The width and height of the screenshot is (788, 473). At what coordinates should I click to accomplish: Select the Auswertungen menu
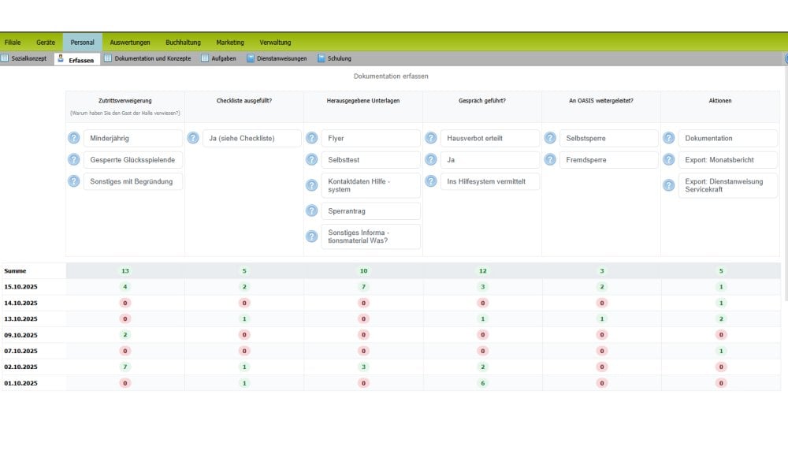130,43
